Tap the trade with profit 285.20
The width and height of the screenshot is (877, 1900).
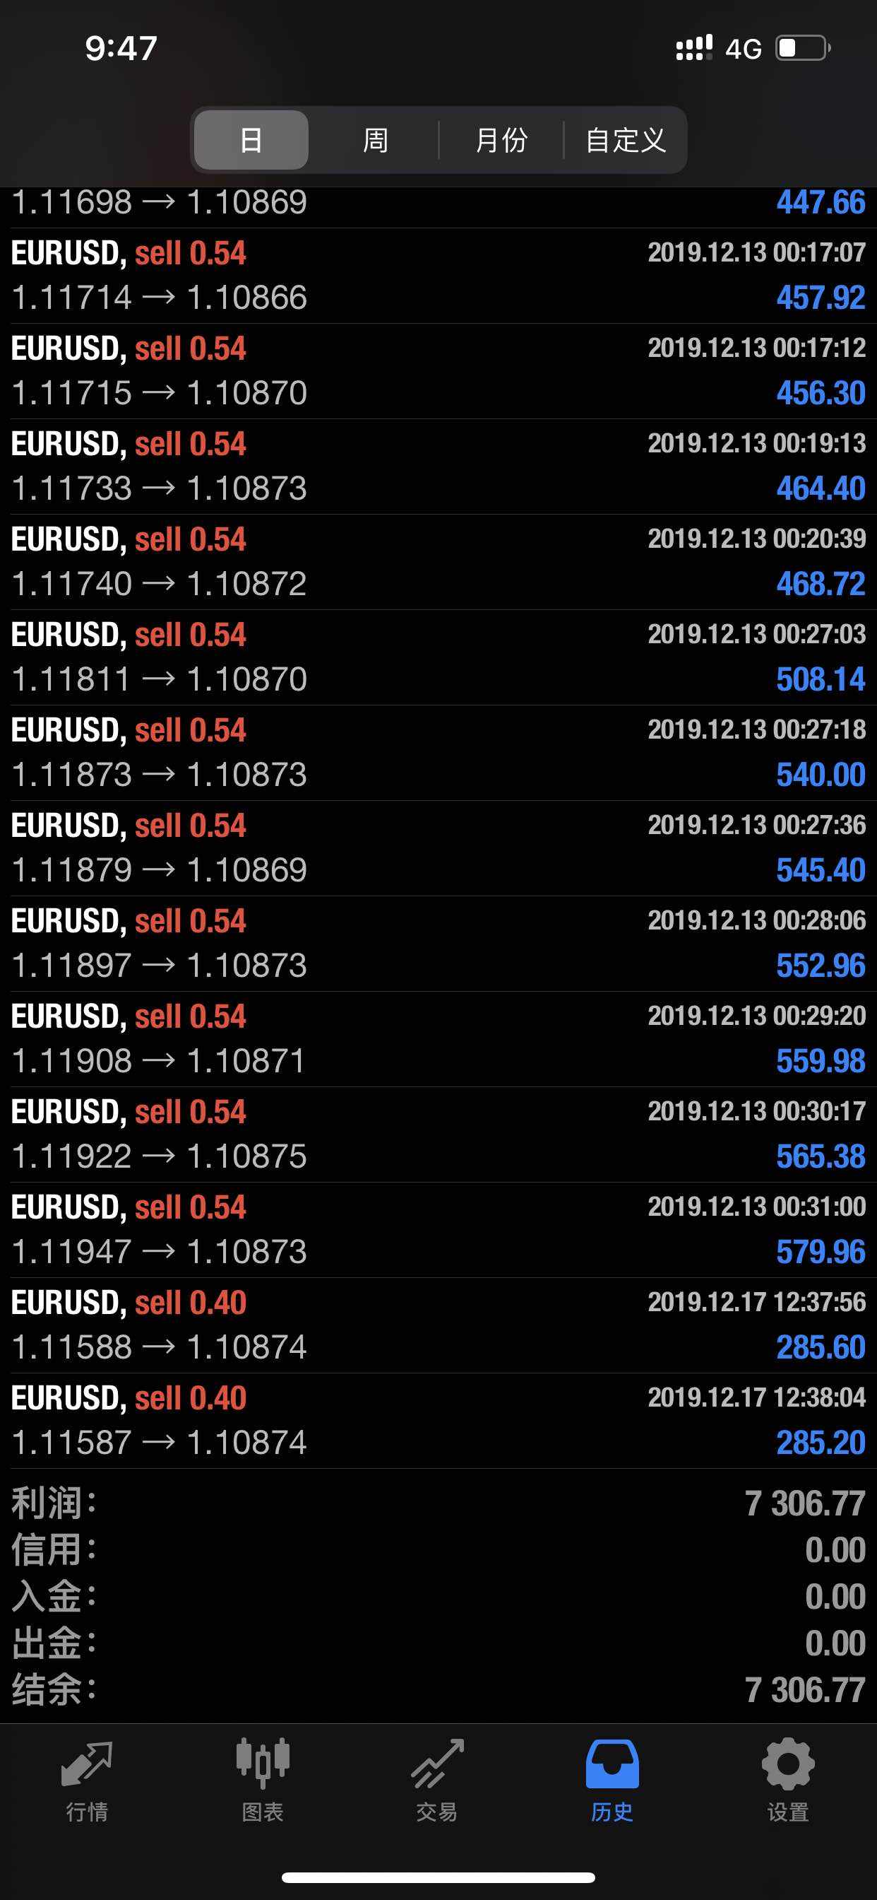click(438, 1421)
